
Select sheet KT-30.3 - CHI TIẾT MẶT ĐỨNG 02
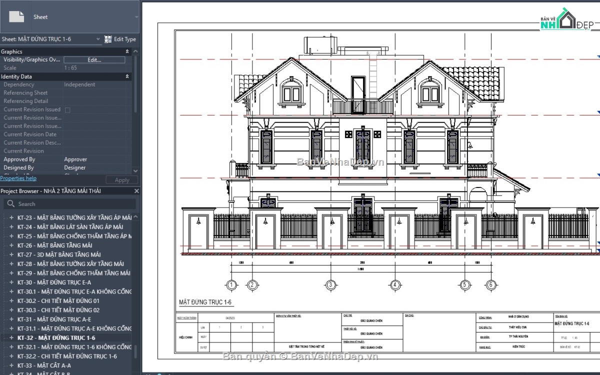pyautogui.click(x=58, y=310)
